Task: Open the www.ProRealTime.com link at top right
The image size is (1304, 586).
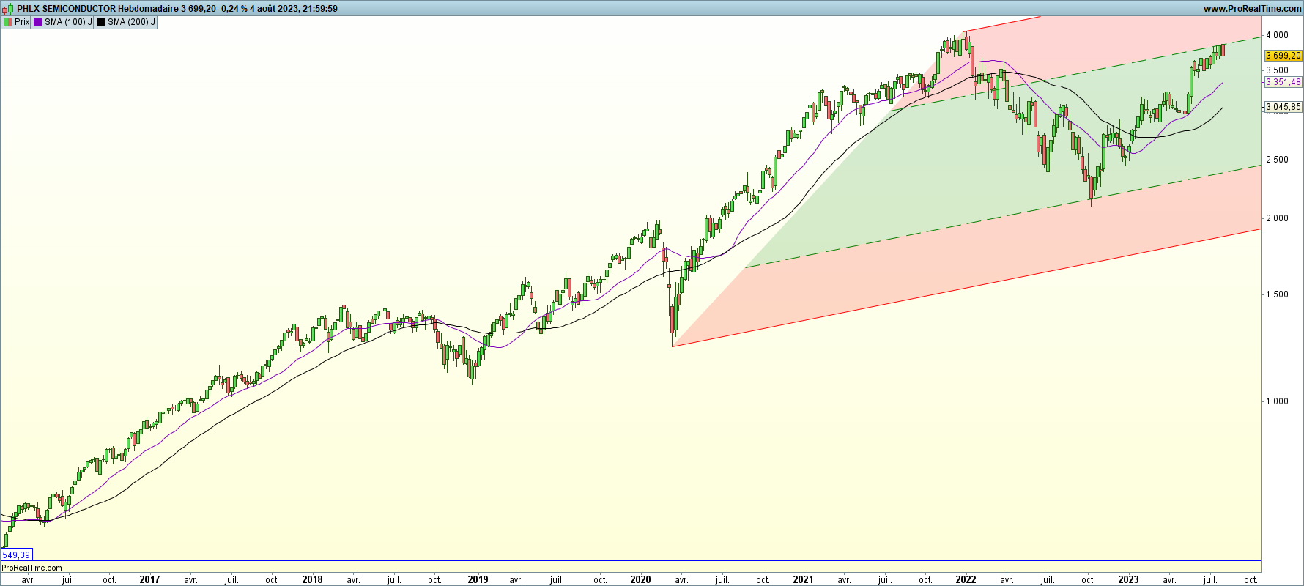Action: pos(1252,9)
